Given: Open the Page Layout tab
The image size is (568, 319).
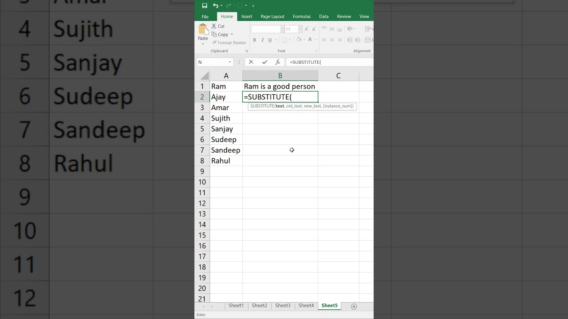Looking at the screenshot, I should [272, 16].
